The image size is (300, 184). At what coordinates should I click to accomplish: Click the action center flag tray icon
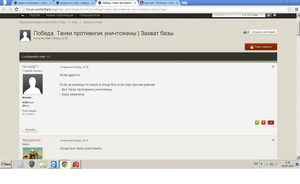277,164
